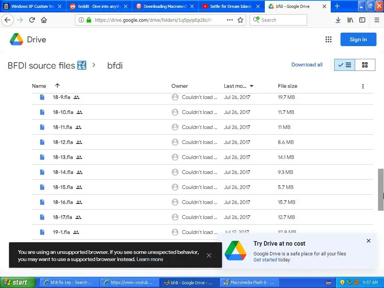Click the Get started link
384x288 pixels.
click(265, 260)
